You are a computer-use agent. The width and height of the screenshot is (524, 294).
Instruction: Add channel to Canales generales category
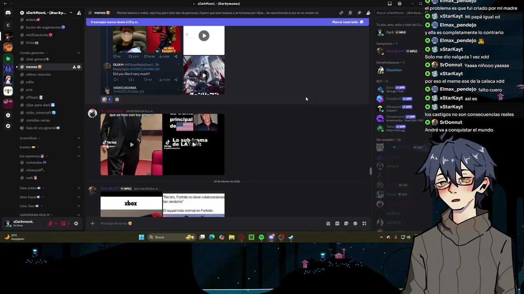click(x=79, y=53)
